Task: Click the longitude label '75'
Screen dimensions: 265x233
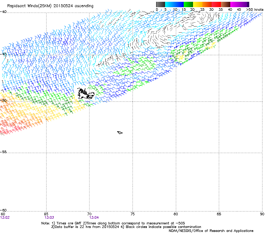Action: (132, 214)
